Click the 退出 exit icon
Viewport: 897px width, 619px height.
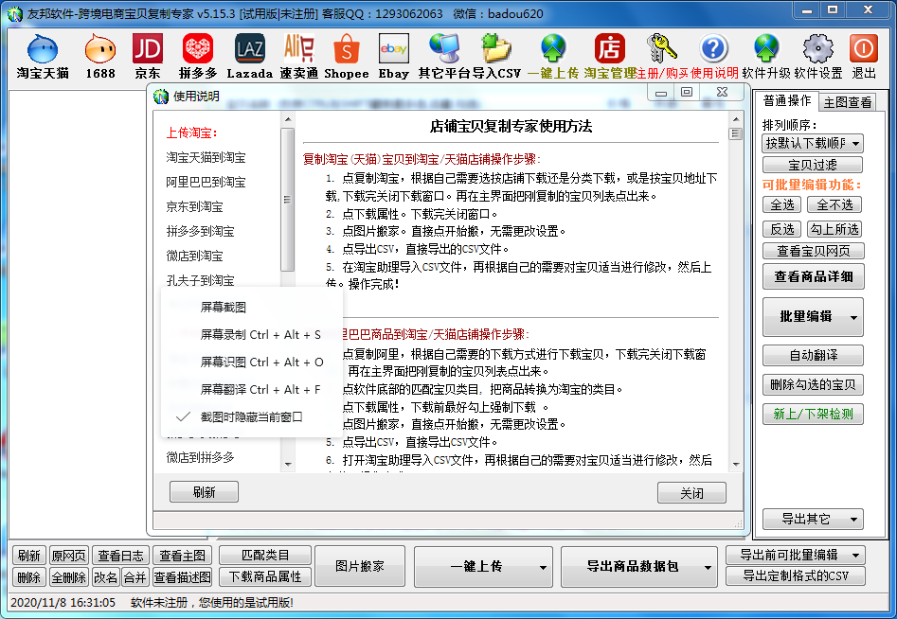[x=863, y=56]
